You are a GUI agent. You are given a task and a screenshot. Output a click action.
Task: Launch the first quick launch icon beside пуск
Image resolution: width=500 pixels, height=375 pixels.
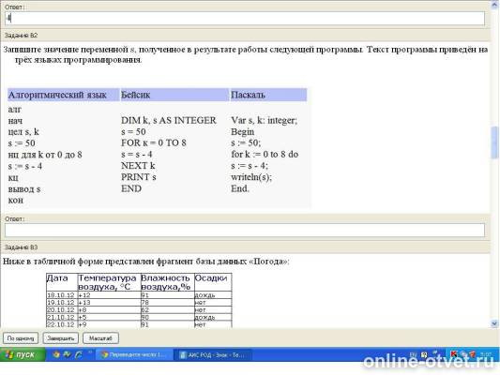point(56,354)
